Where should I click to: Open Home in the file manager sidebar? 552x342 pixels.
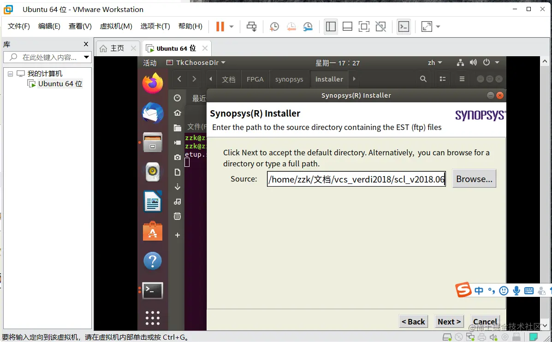(x=178, y=112)
